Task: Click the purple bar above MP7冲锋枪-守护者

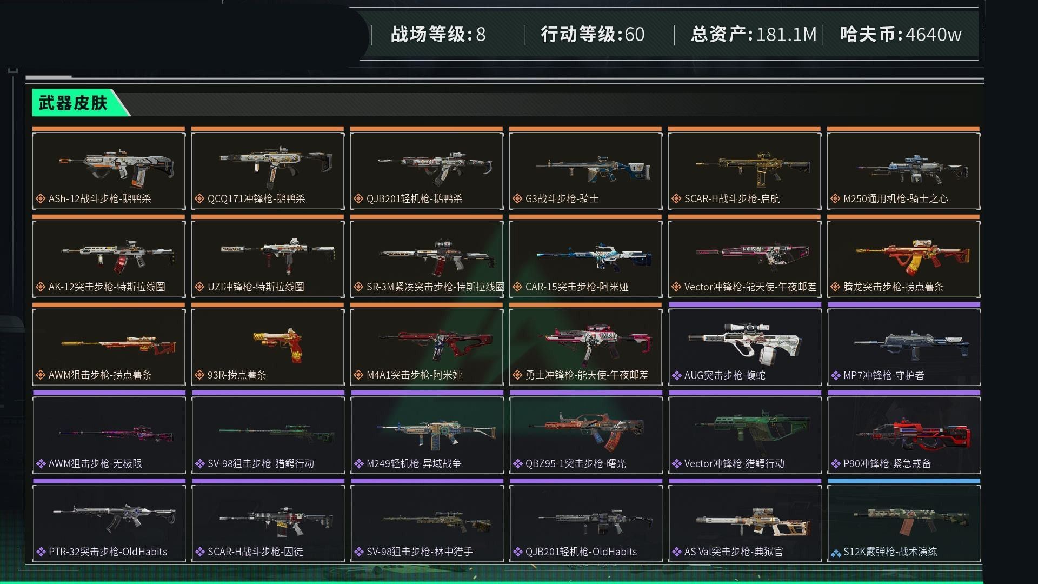Action: point(903,305)
